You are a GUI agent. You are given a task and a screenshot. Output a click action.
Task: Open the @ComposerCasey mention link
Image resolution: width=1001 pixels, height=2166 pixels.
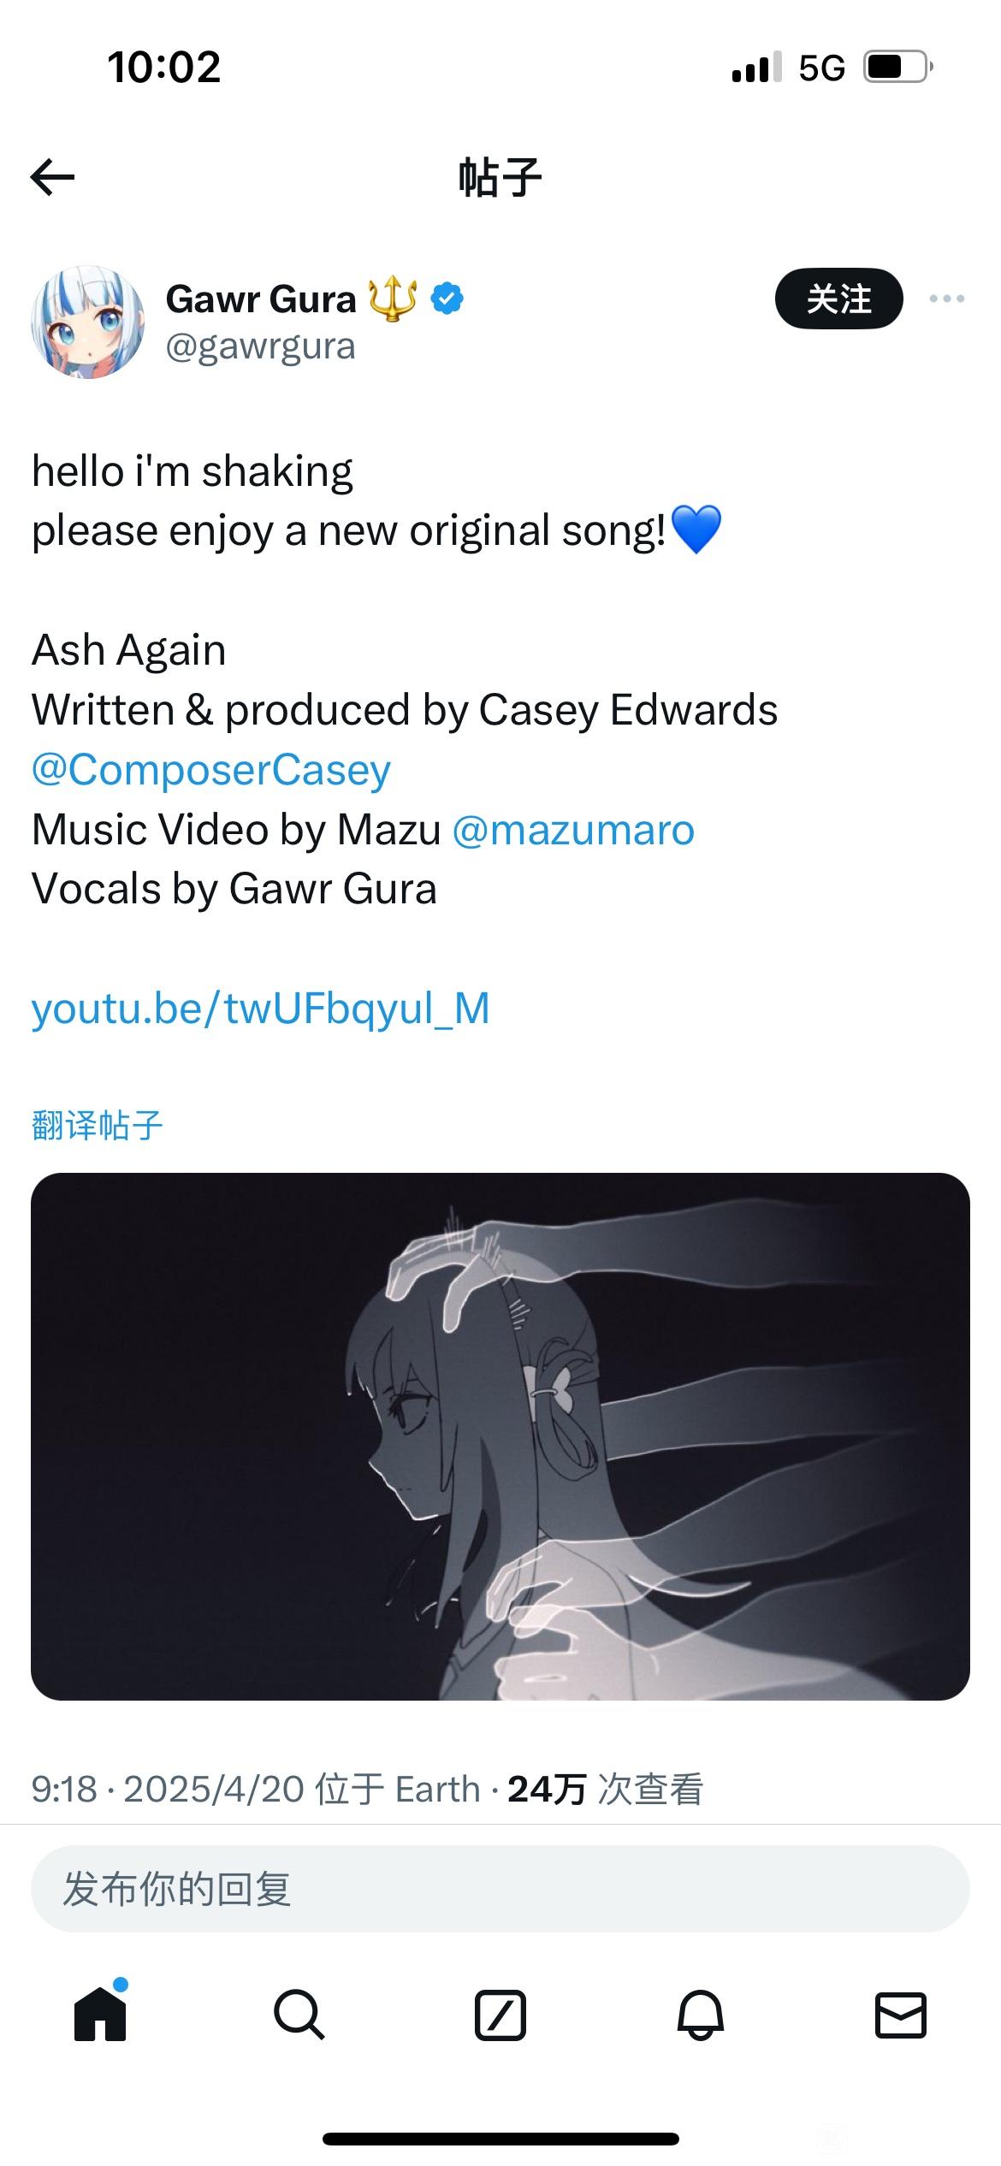coord(211,770)
